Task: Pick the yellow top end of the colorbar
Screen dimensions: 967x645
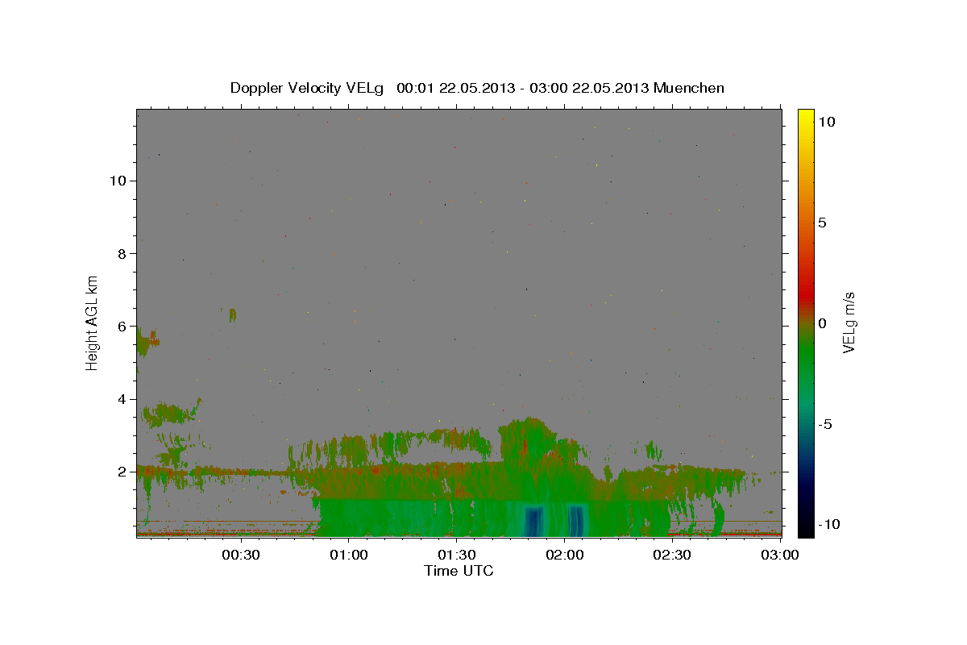Action: [805, 117]
